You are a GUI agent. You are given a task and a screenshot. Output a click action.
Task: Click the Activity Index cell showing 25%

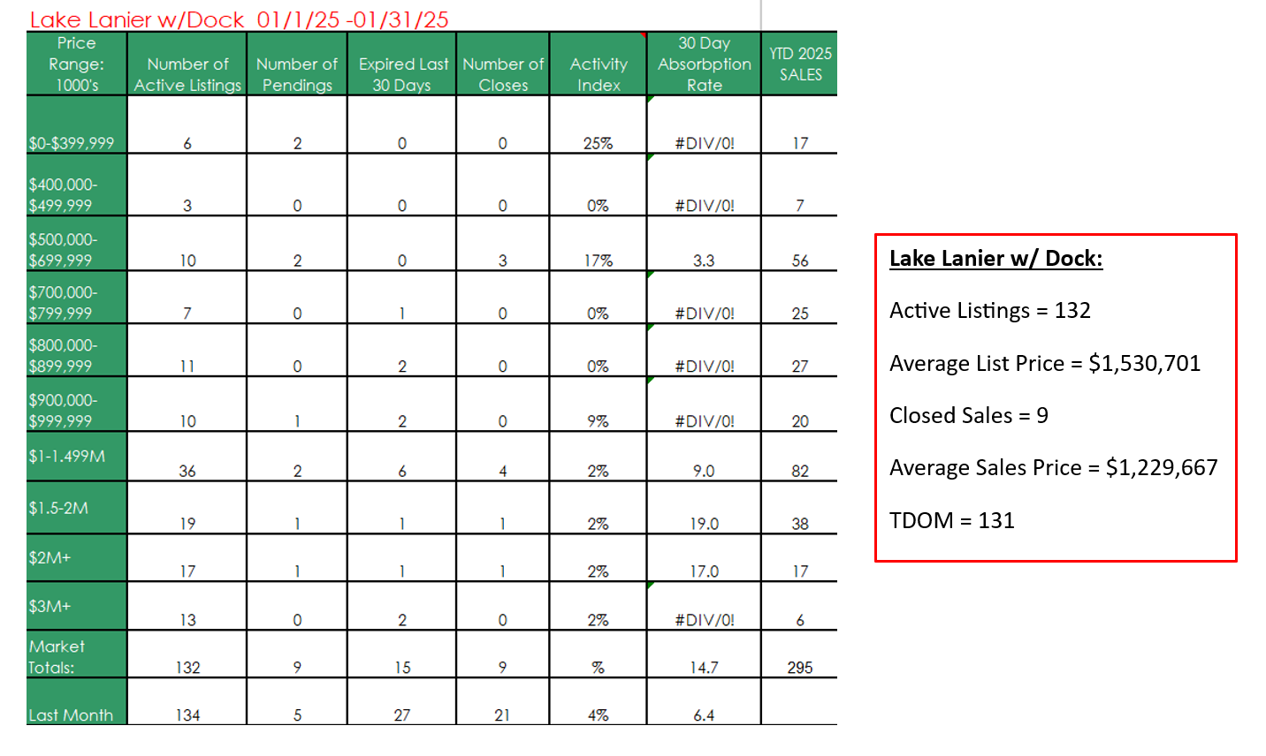point(599,143)
